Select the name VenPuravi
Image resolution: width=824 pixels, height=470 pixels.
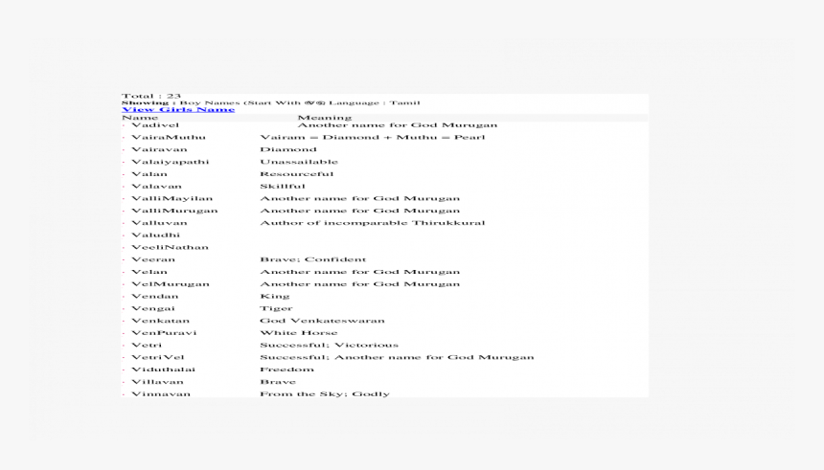point(164,332)
